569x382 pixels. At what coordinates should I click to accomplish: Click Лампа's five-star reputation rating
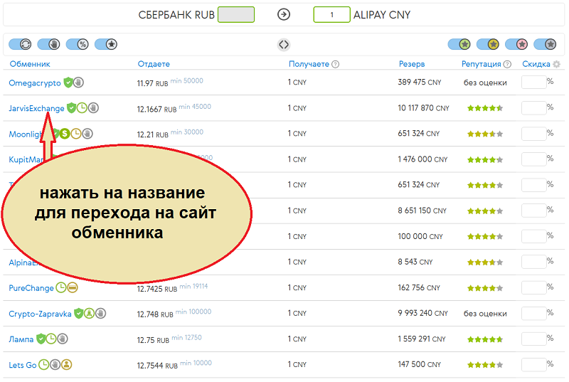coord(485,339)
